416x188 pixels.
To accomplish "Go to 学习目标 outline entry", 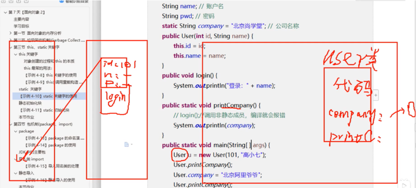I will [21, 26].
